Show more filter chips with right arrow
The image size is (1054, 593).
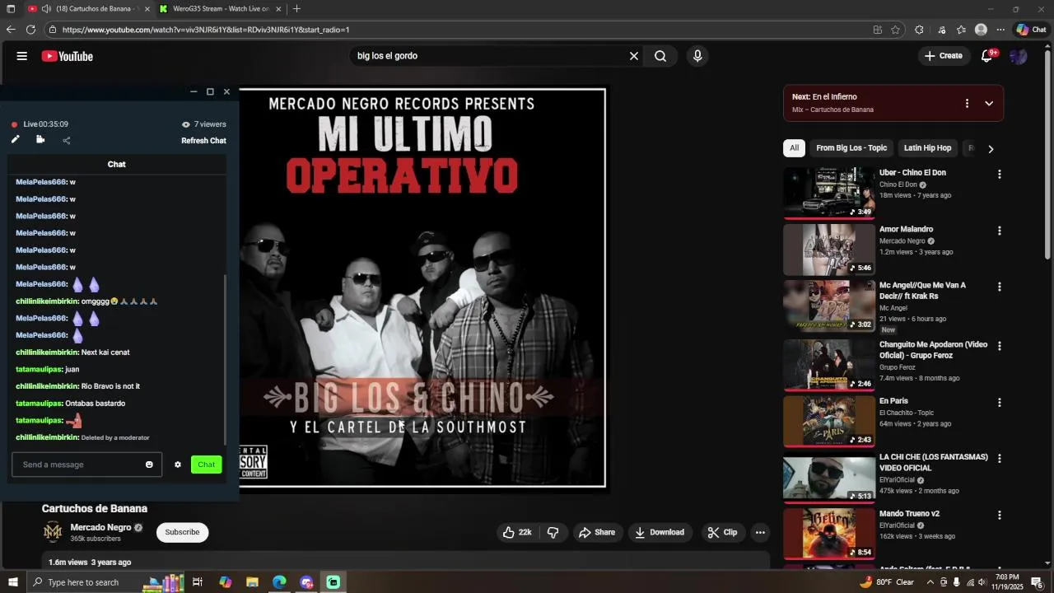[x=991, y=149]
